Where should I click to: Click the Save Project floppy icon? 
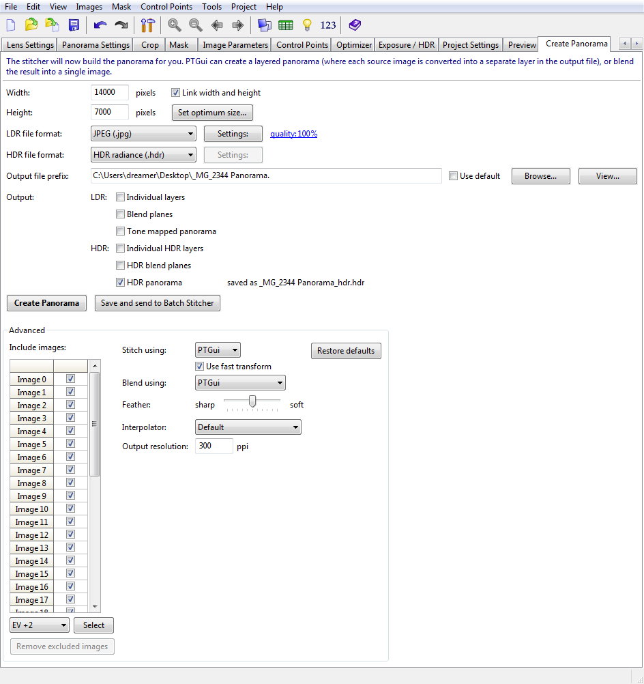click(x=74, y=25)
